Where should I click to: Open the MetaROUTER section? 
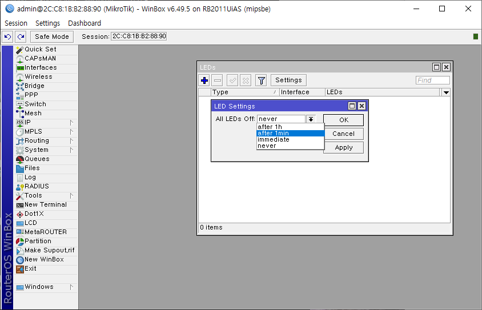[x=46, y=232]
